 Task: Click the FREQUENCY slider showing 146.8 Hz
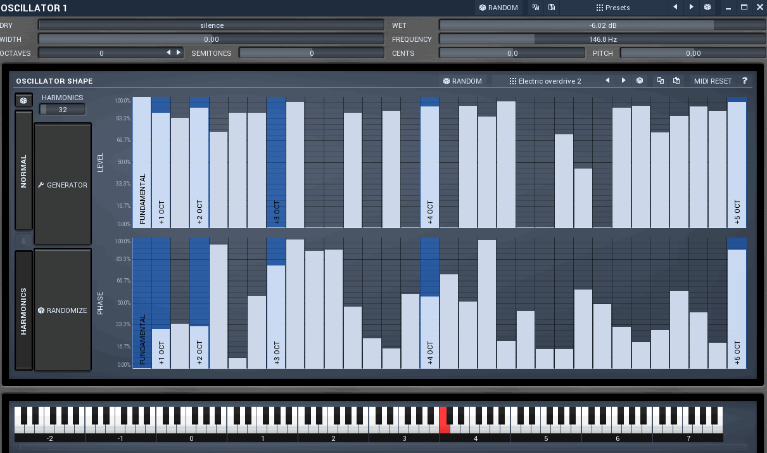click(x=602, y=39)
